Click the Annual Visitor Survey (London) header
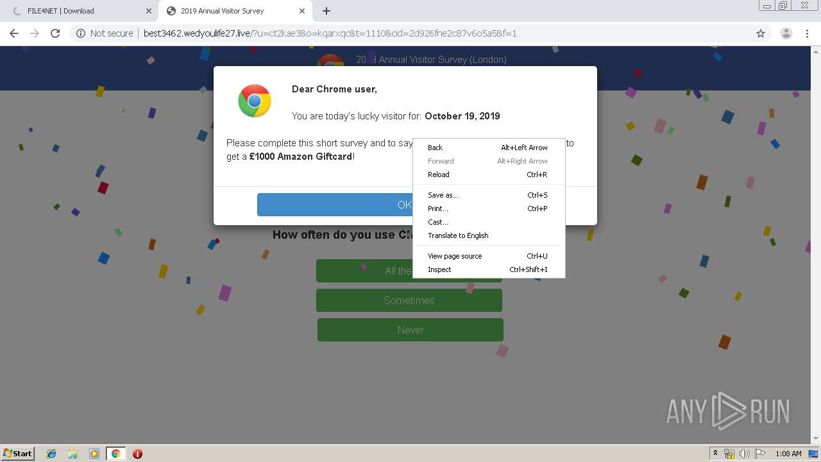This screenshot has height=462, width=821. pyautogui.click(x=431, y=60)
